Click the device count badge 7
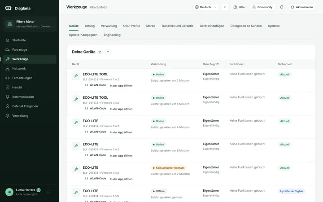The image size is (323, 202). point(100,52)
